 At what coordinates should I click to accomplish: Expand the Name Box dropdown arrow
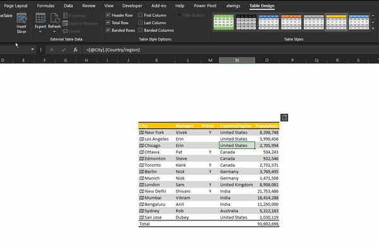click(32, 49)
